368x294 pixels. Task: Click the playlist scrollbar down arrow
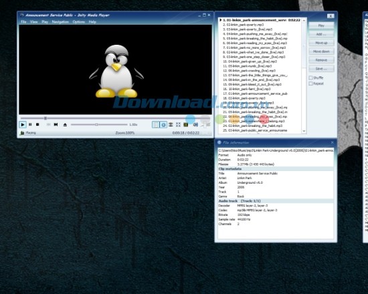pos(304,131)
